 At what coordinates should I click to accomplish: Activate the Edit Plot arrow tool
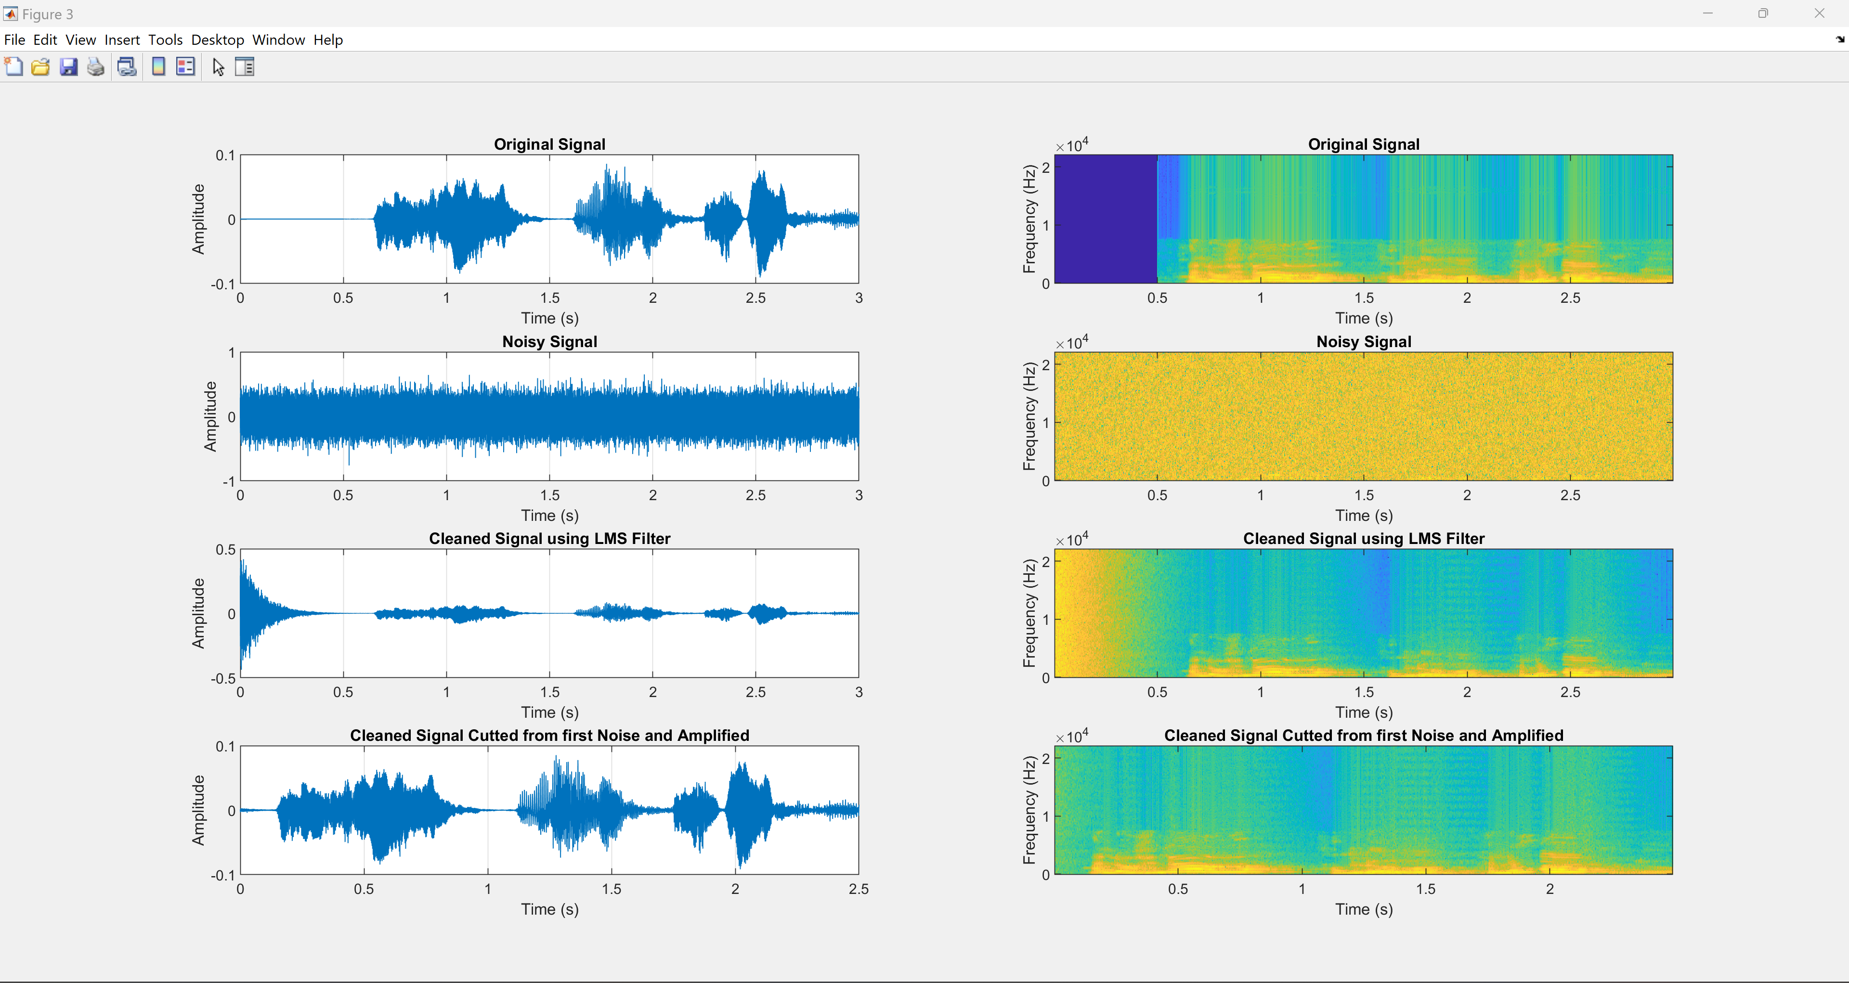tap(218, 67)
